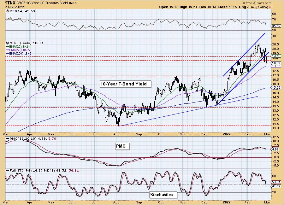Click the 10-Year T-Bond Yield annotation box
The width and height of the screenshot is (284, 205).
tap(125, 84)
